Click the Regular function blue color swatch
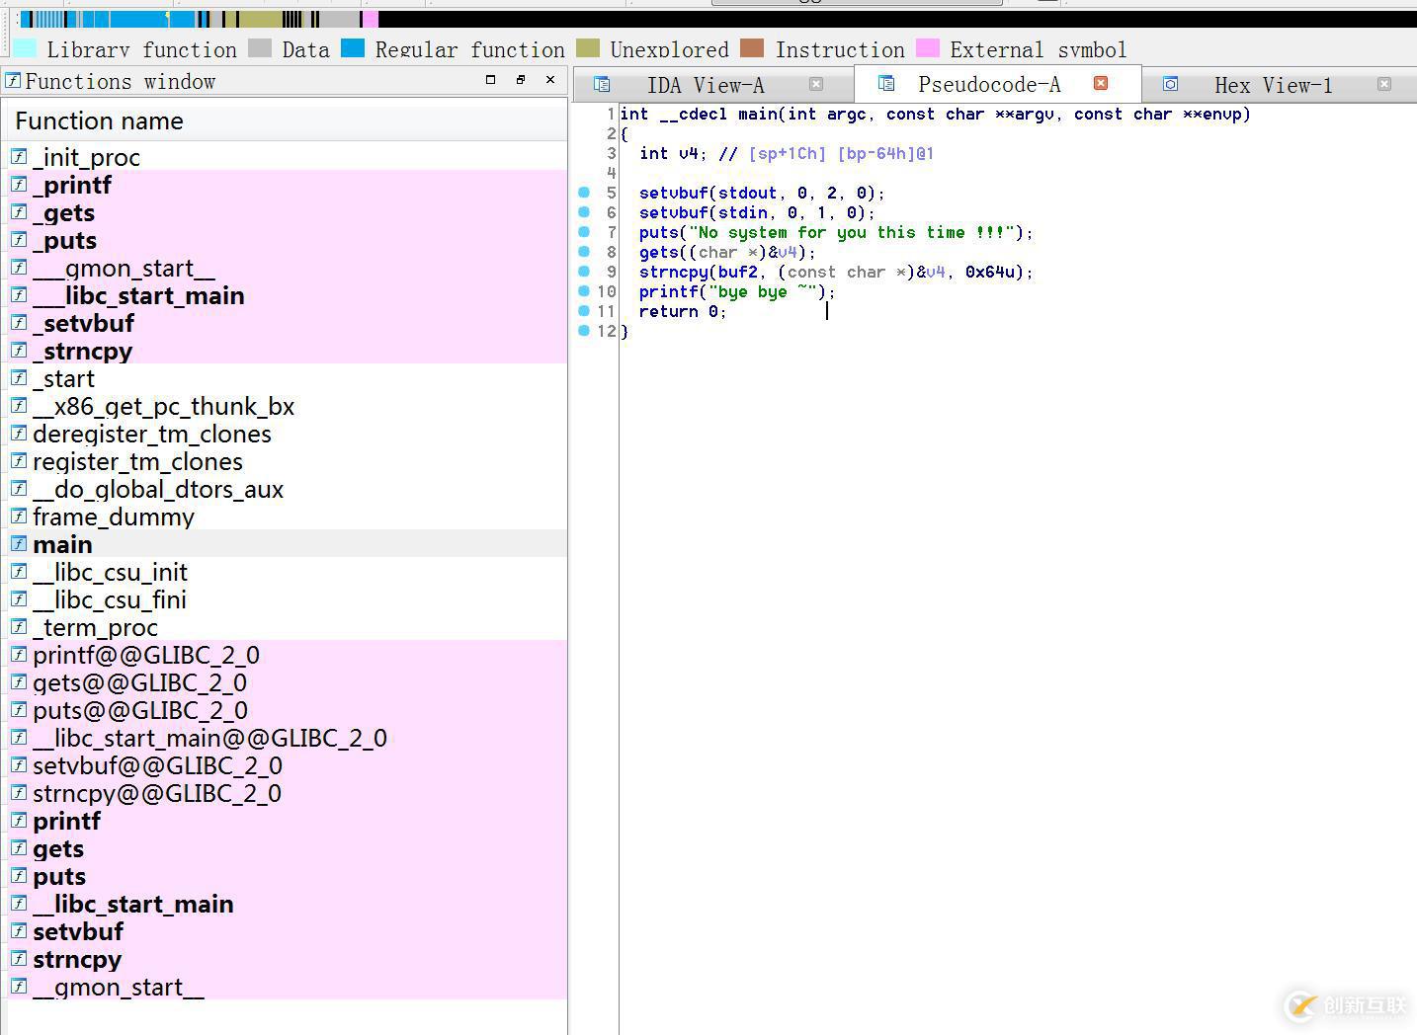Image resolution: width=1417 pixels, height=1035 pixels. pos(353,48)
